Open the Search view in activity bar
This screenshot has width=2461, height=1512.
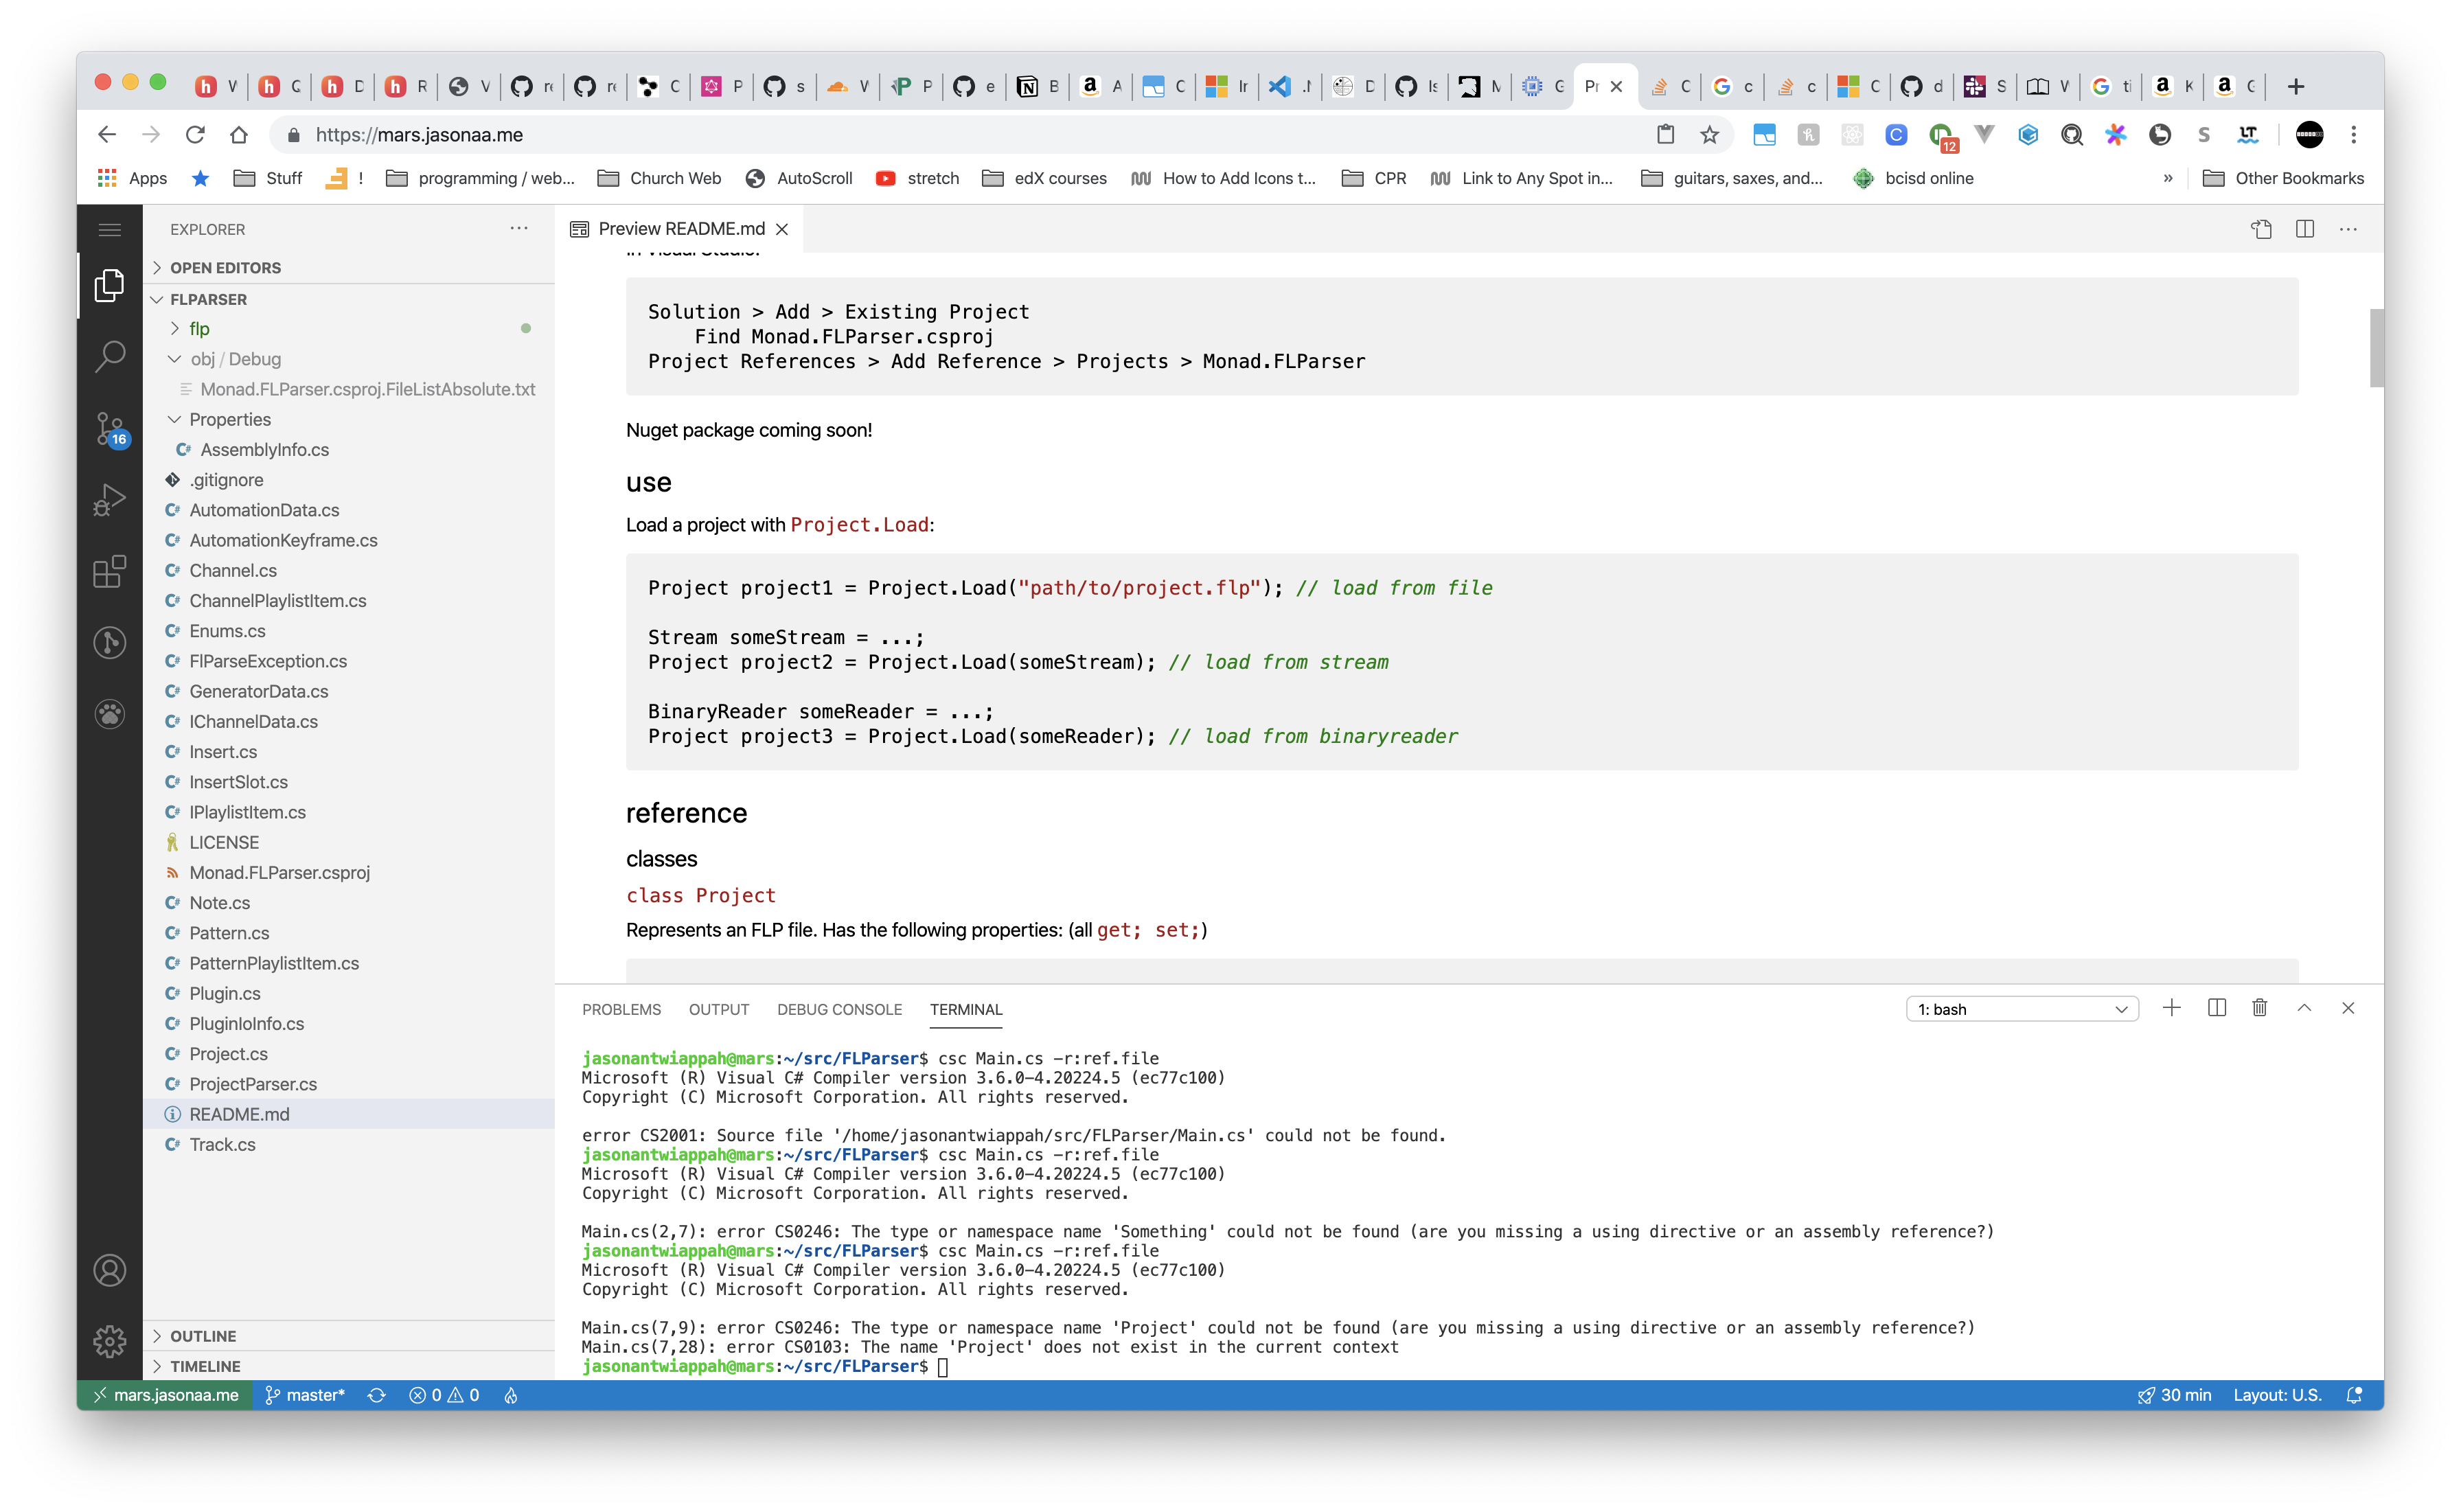pyautogui.click(x=109, y=356)
